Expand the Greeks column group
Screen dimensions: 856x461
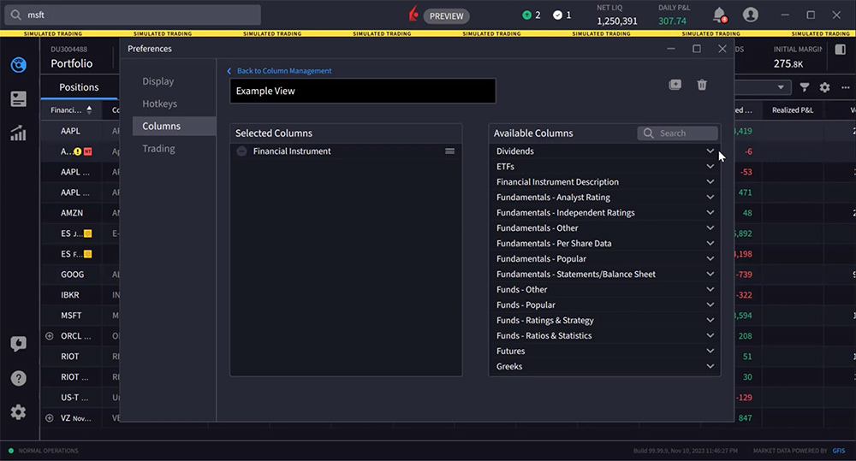click(710, 367)
